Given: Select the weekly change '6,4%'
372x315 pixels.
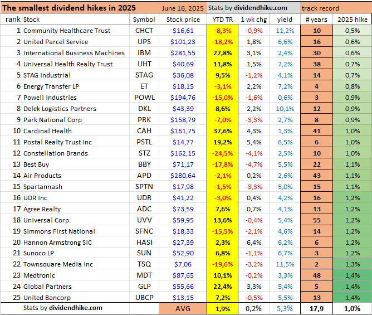Looking at the screenshot, I should (254, 243).
